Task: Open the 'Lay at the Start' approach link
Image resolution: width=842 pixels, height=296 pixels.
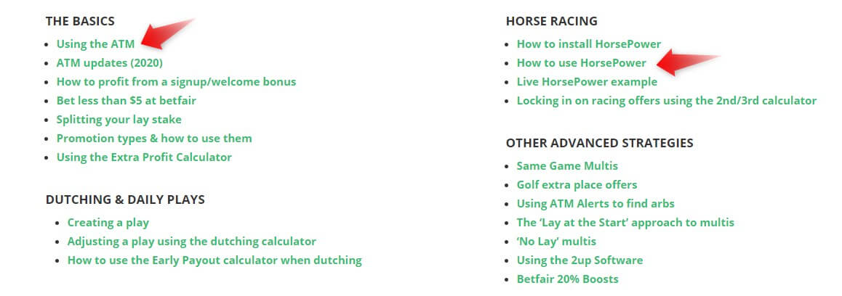Action: 625,223
